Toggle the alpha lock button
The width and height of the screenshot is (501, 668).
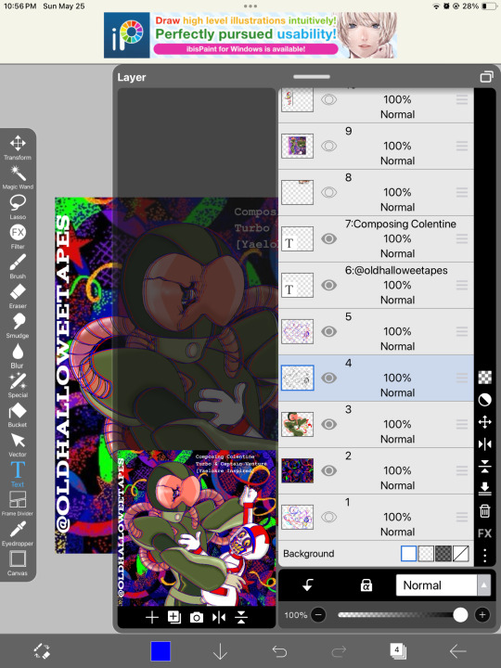(x=366, y=585)
